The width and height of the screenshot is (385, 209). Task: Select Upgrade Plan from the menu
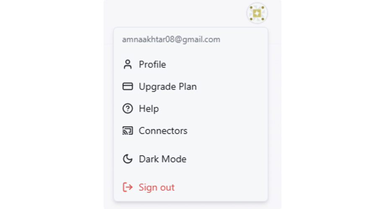[167, 87]
